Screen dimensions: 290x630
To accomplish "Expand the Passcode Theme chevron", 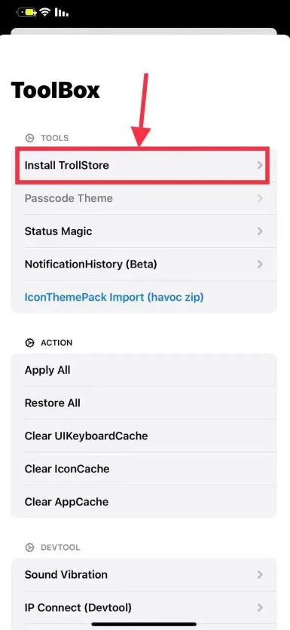I will (x=260, y=198).
